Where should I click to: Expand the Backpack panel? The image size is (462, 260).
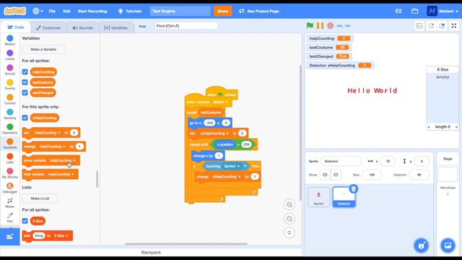(151, 252)
